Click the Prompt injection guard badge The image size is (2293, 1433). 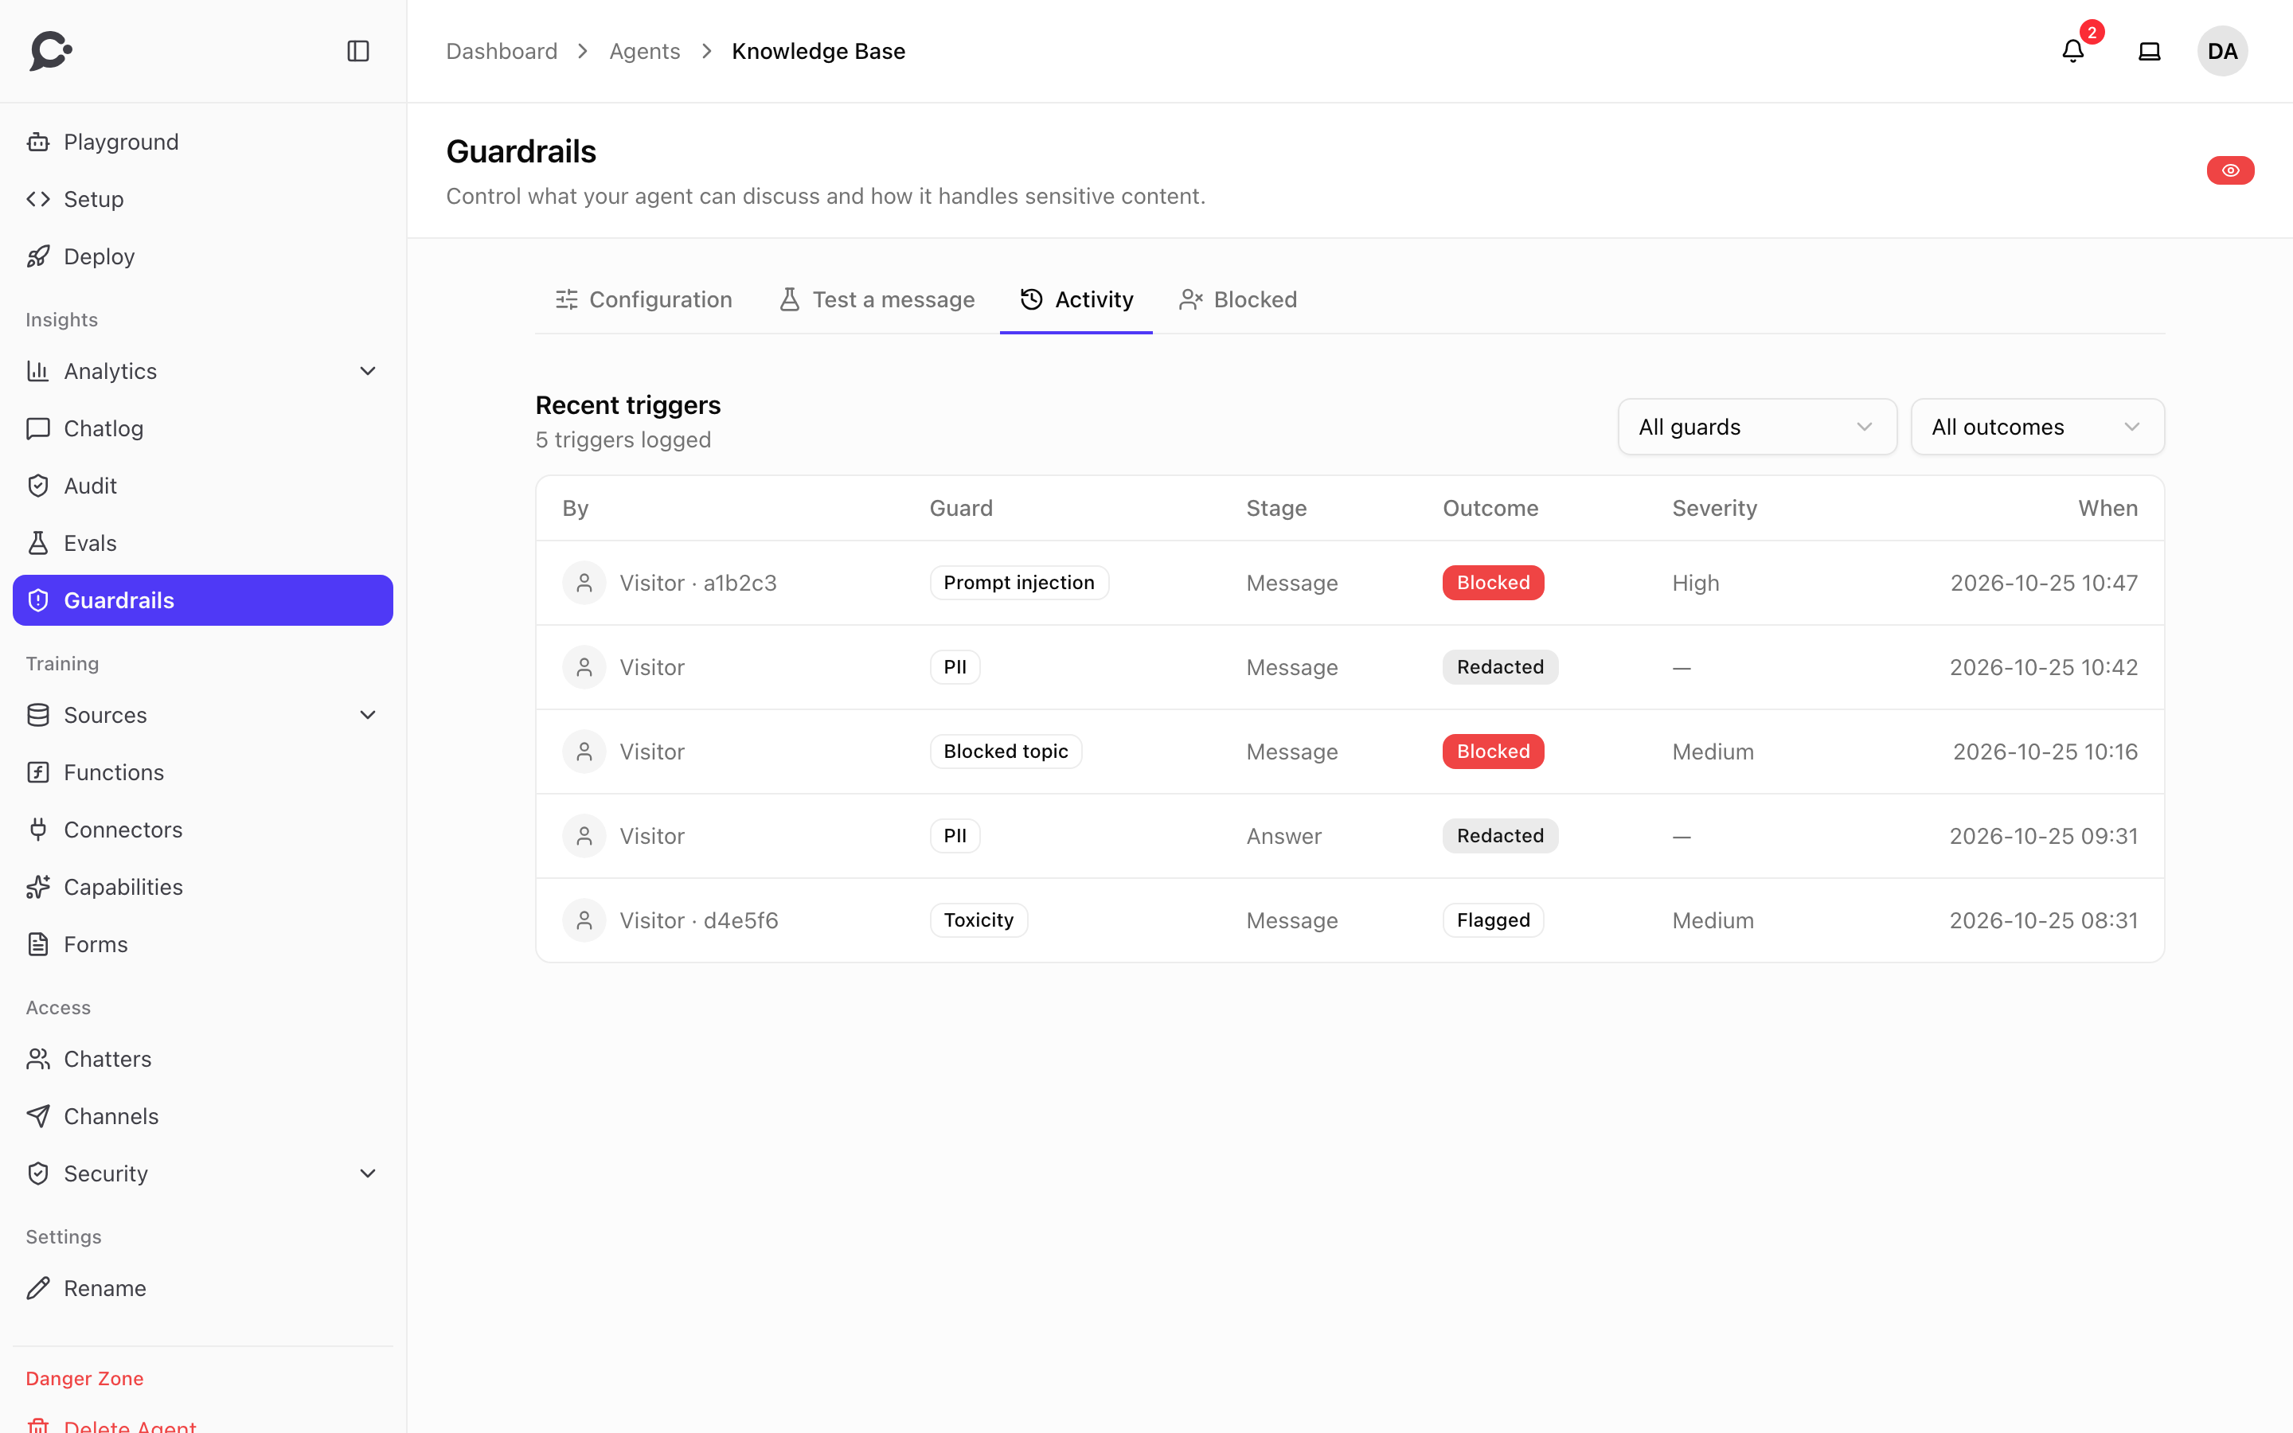1018,583
